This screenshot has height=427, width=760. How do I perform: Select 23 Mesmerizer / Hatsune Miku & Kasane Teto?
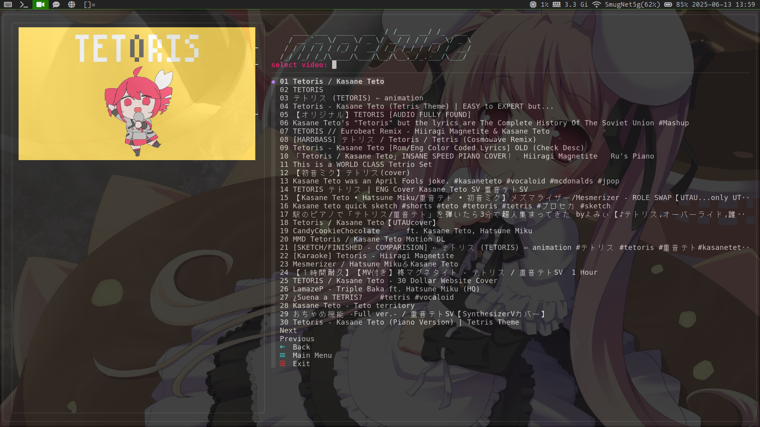369,264
